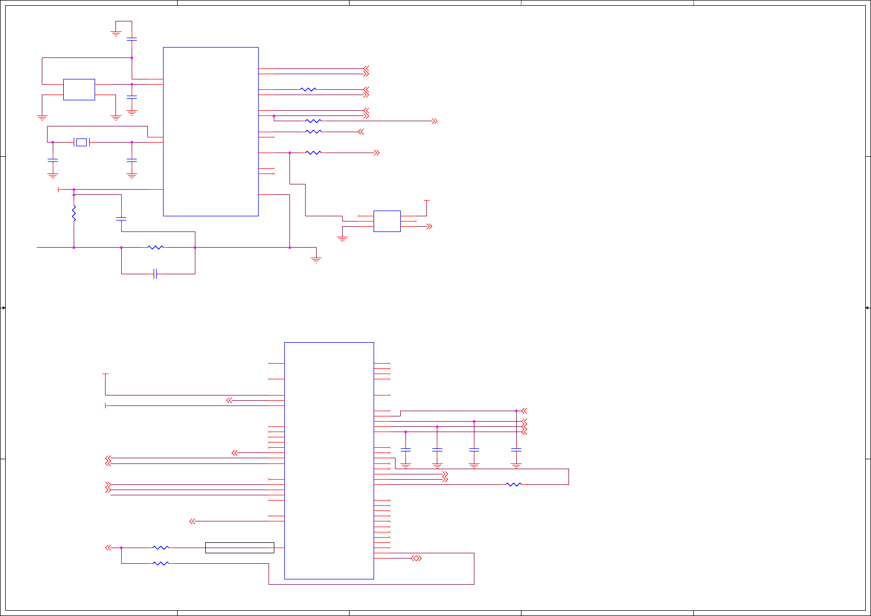Image resolution: width=871 pixels, height=616 pixels.
Task: Click the resistor in parallel with the sideways capacitor
Action: tap(156, 247)
